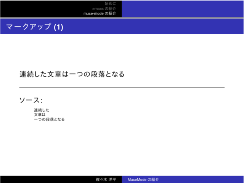
Task: Click the 始めに section link
Action: 110,3
